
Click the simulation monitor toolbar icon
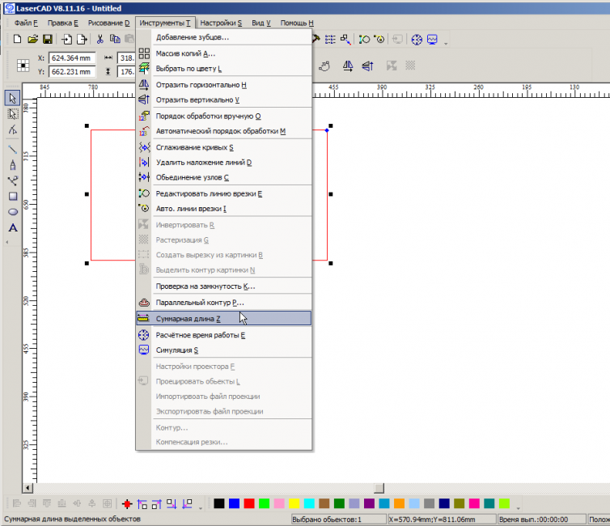point(433,39)
